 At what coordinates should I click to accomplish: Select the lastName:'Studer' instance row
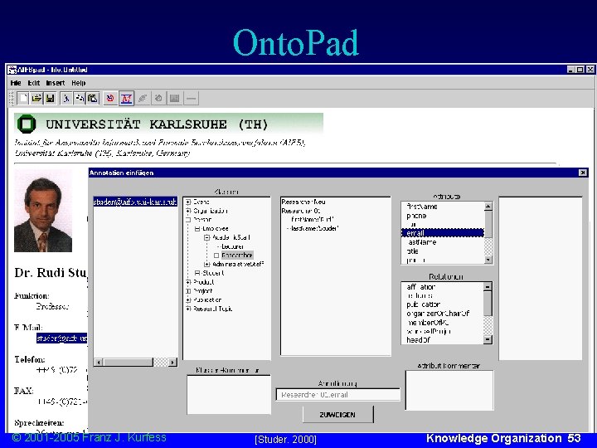tap(314, 229)
